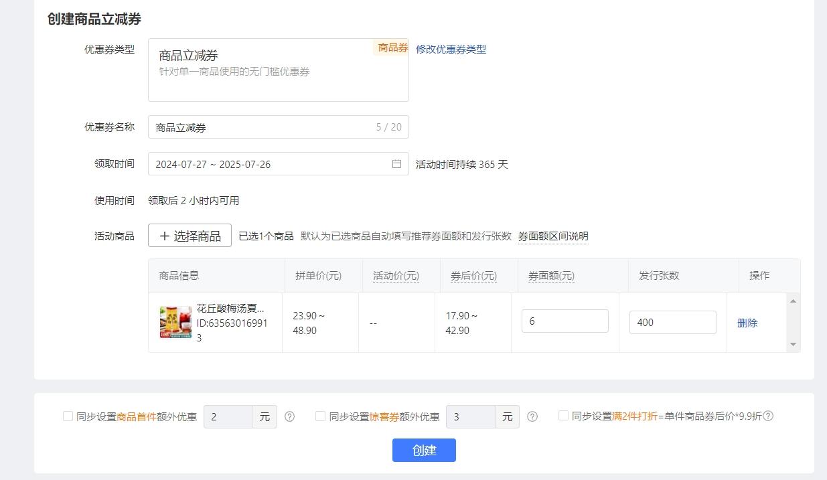827x480 pixels.
Task: Open the calendar icon beside the collection date range
Action: coord(397,163)
